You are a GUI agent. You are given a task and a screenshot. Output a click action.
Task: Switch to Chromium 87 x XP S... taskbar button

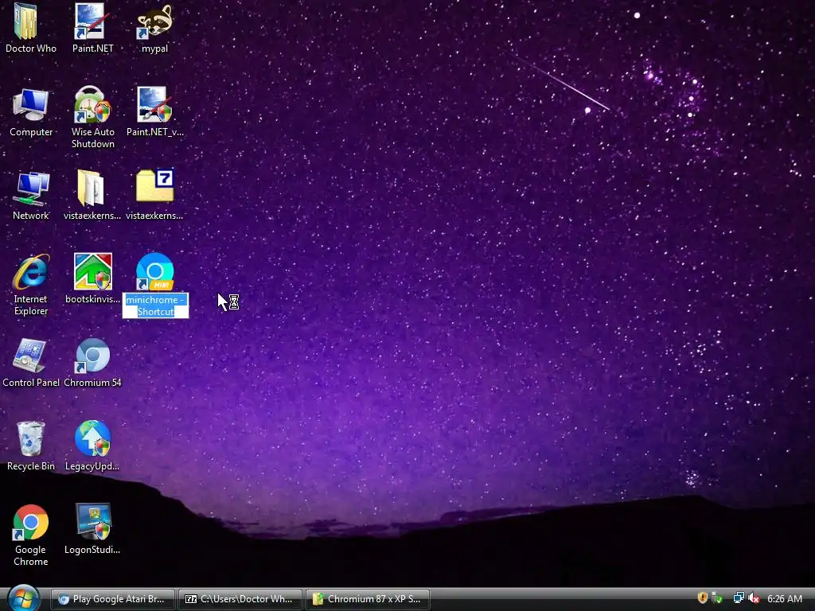(x=368, y=599)
